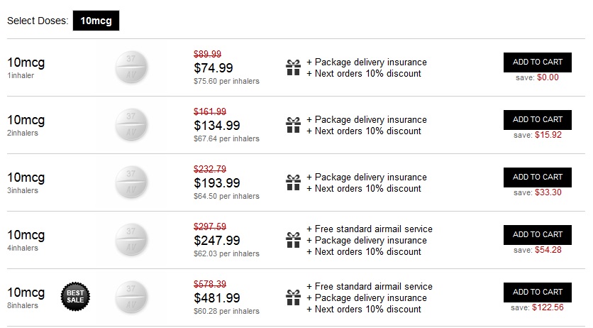Click the gift icon in 3 inhalers row
The height and width of the screenshot is (328, 593).
pyautogui.click(x=293, y=182)
